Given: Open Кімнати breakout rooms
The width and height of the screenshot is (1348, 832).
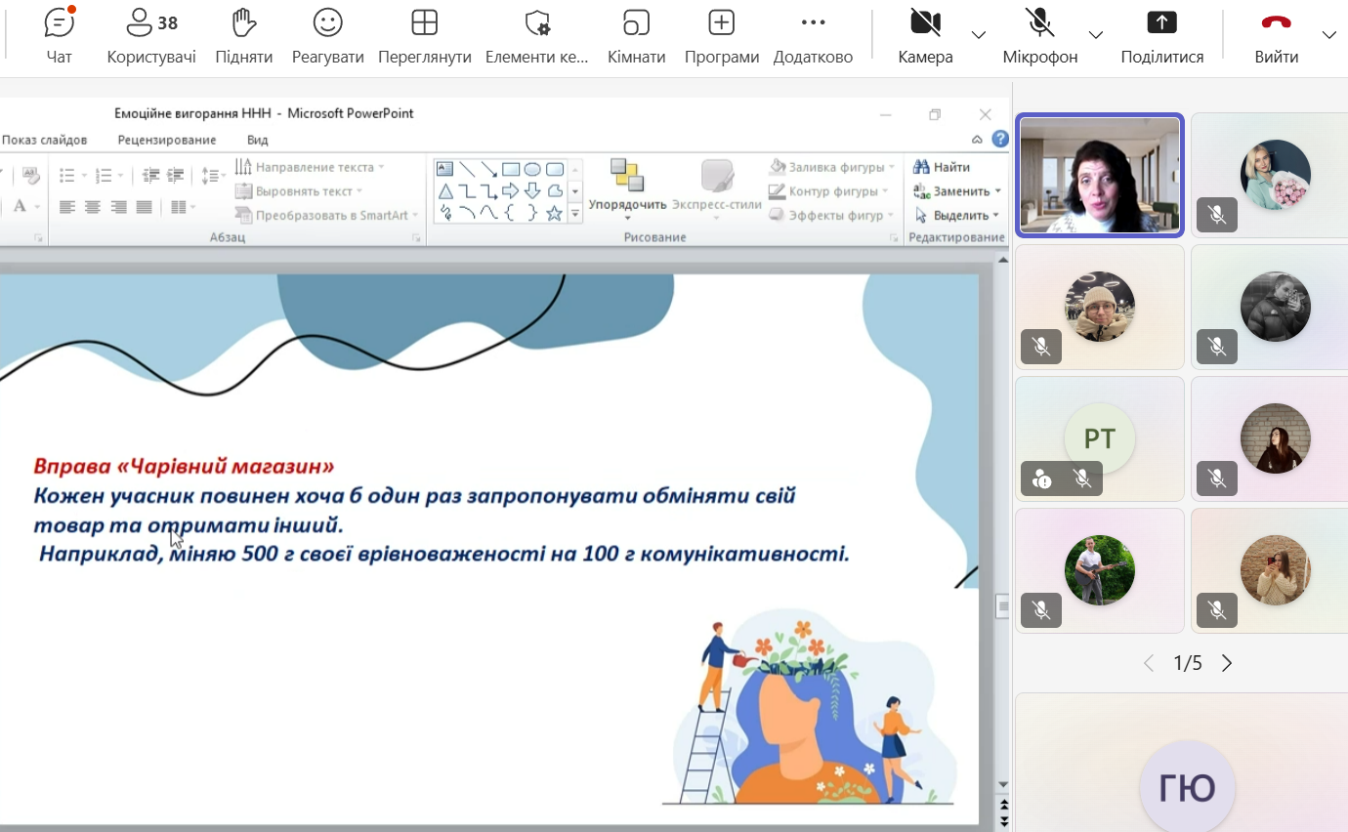Looking at the screenshot, I should click(x=636, y=36).
